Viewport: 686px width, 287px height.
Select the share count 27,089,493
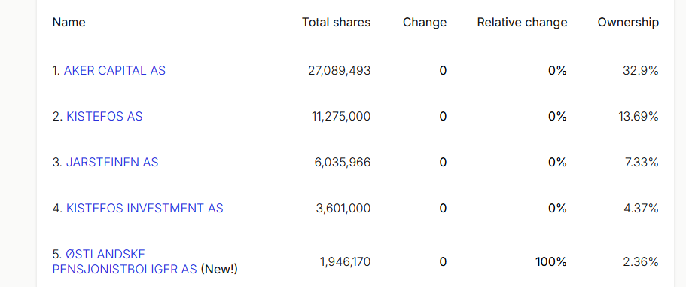339,71
